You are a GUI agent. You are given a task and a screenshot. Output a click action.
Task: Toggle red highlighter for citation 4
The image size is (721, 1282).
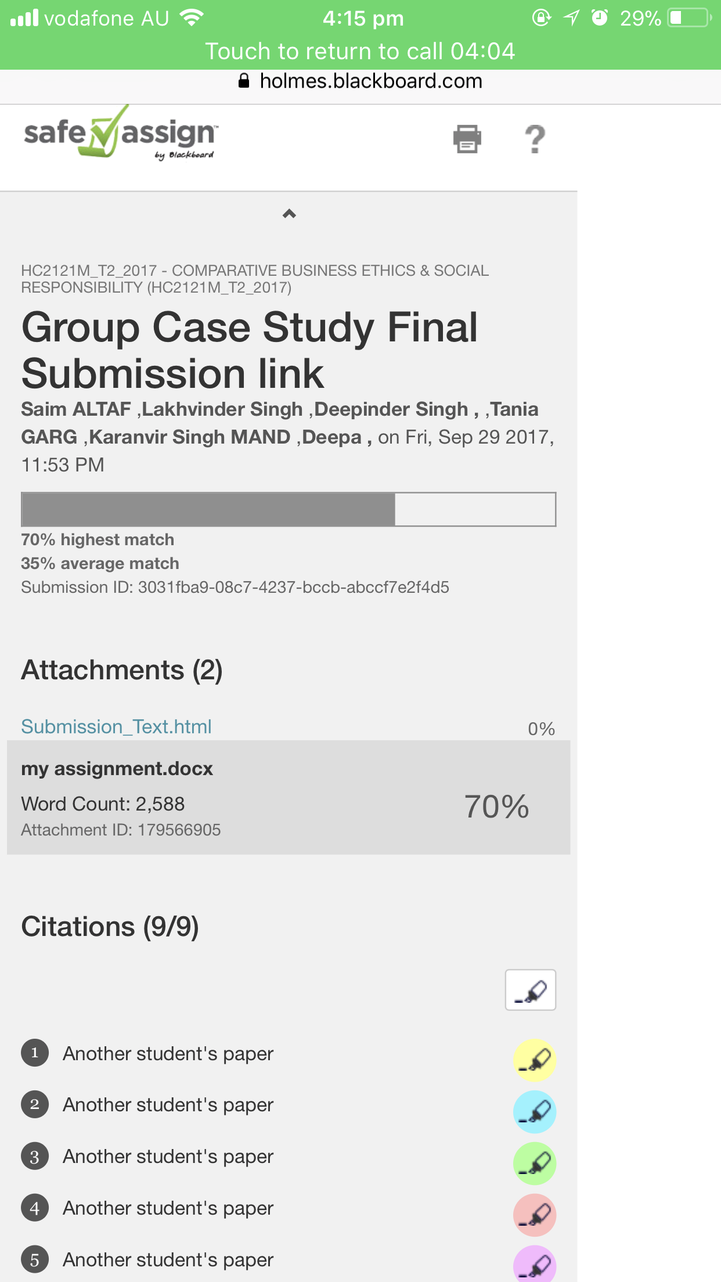pyautogui.click(x=535, y=1215)
